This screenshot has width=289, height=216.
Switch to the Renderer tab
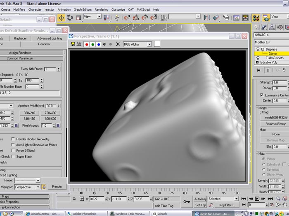[44, 44]
